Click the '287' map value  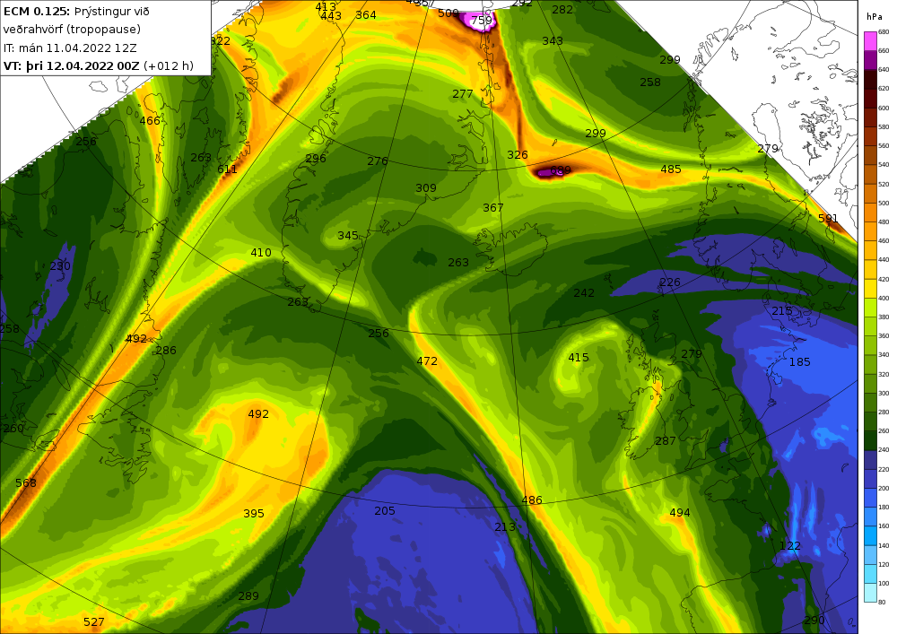[666, 441]
